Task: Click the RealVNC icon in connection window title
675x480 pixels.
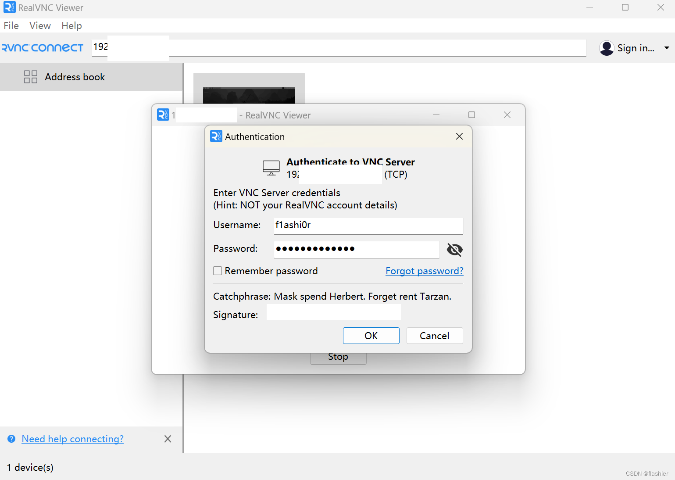Action: point(163,115)
